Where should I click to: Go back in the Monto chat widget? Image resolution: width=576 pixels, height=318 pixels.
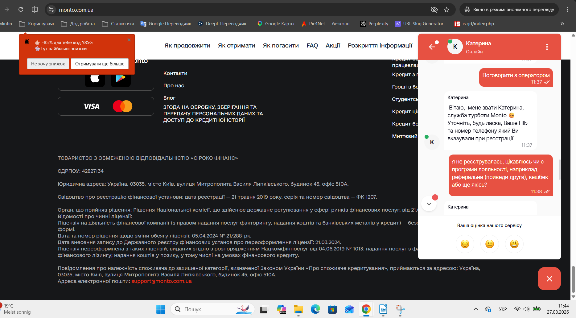click(x=432, y=47)
